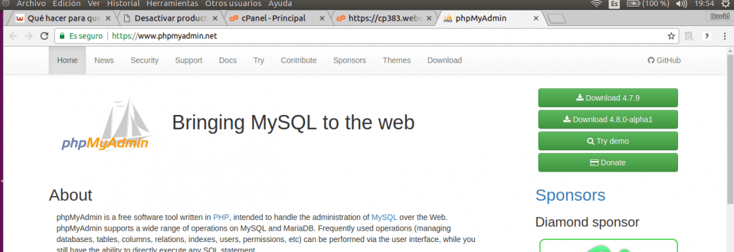This screenshot has width=734, height=252.
Task: Click the address bar URL field
Action: point(360,36)
